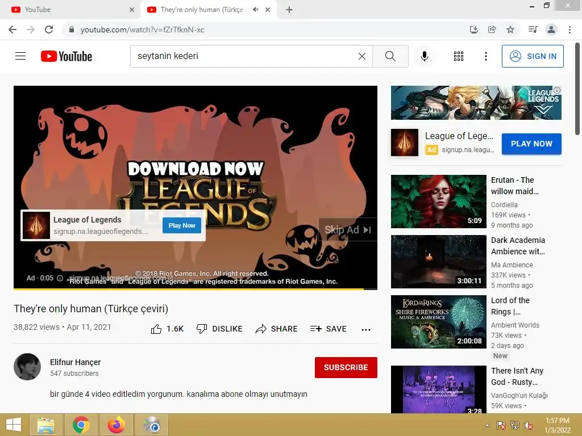582x436 pixels.
Task: Clear the search box with the X icon
Action: 362,56
